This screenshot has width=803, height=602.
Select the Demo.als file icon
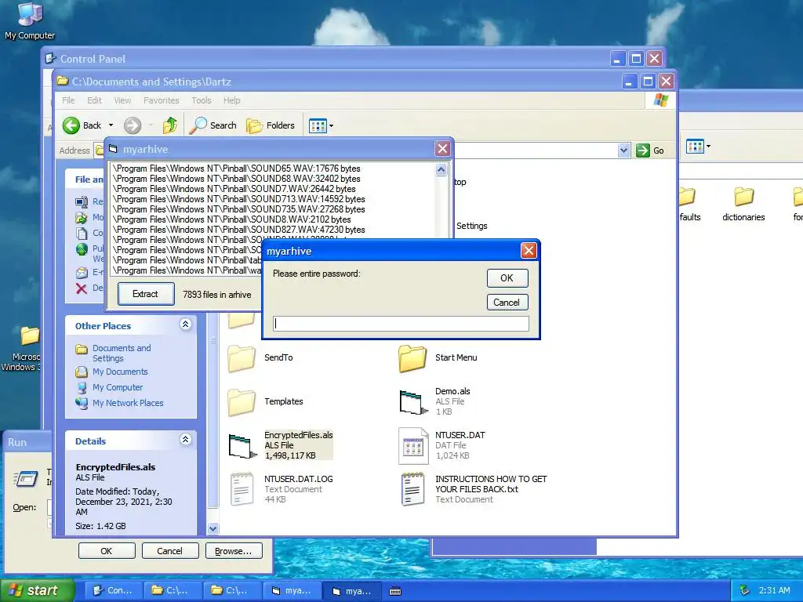click(x=412, y=402)
